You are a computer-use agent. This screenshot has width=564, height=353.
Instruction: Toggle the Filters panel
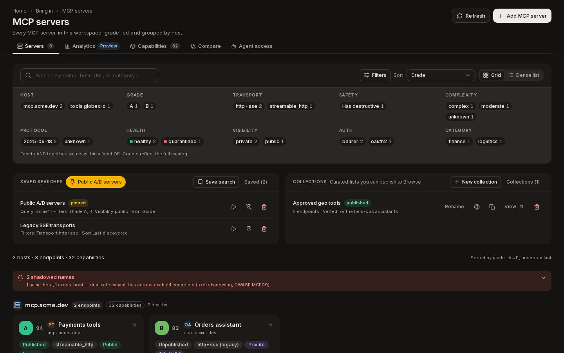pos(375,75)
